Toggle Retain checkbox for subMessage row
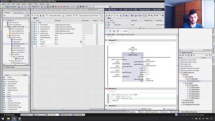Image resolution: width=215 pixels, height=121 pixels. tap(97, 33)
